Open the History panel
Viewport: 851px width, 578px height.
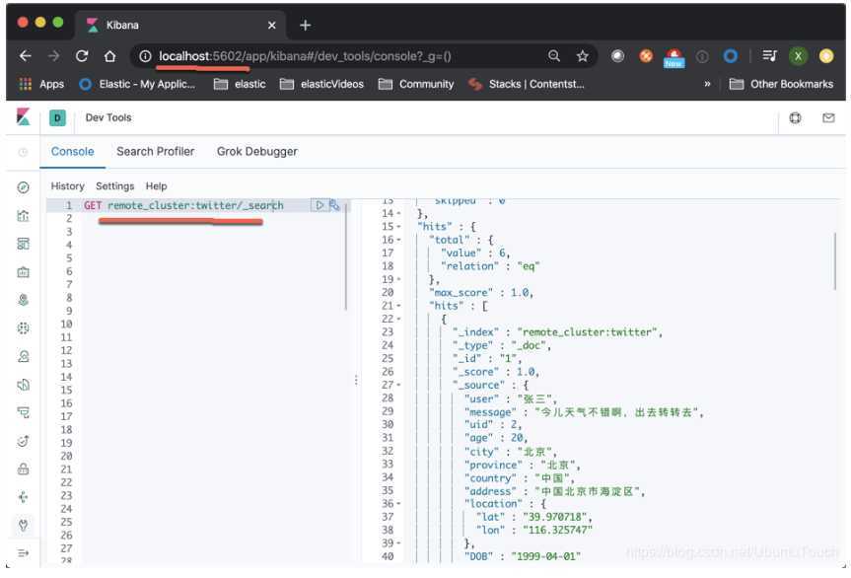point(67,186)
